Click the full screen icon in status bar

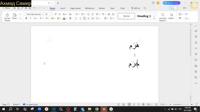point(197,105)
